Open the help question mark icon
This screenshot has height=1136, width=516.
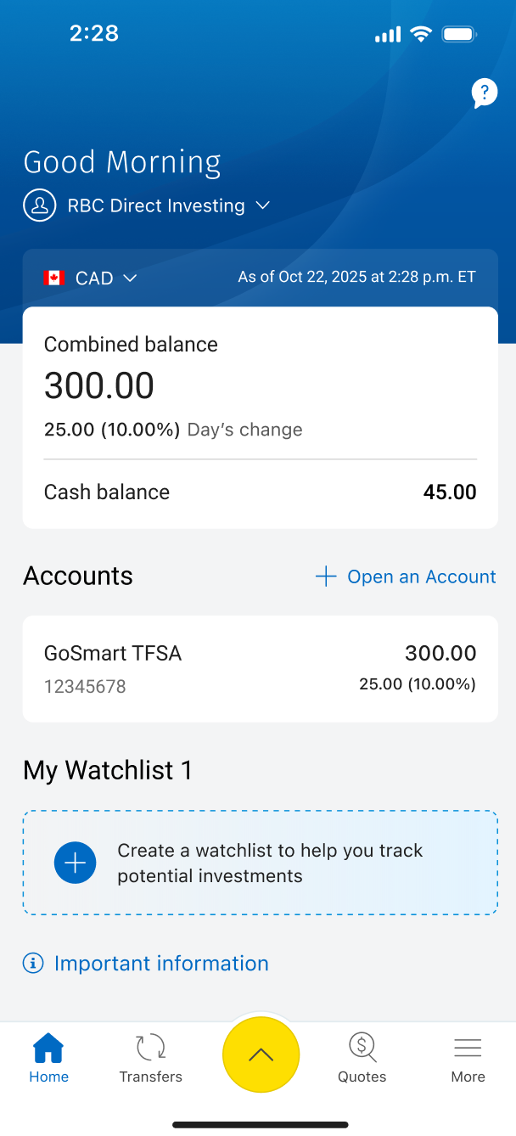(483, 93)
